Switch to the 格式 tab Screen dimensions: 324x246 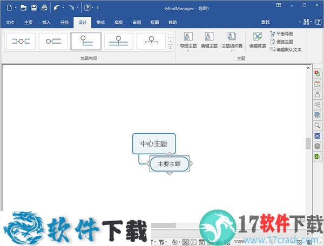[x=100, y=22]
